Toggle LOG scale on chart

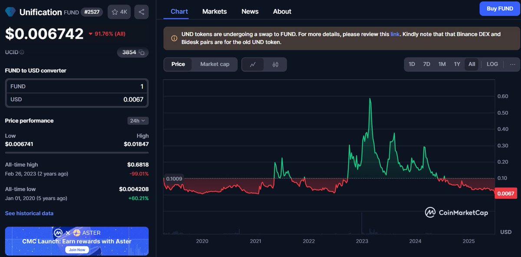coord(492,64)
